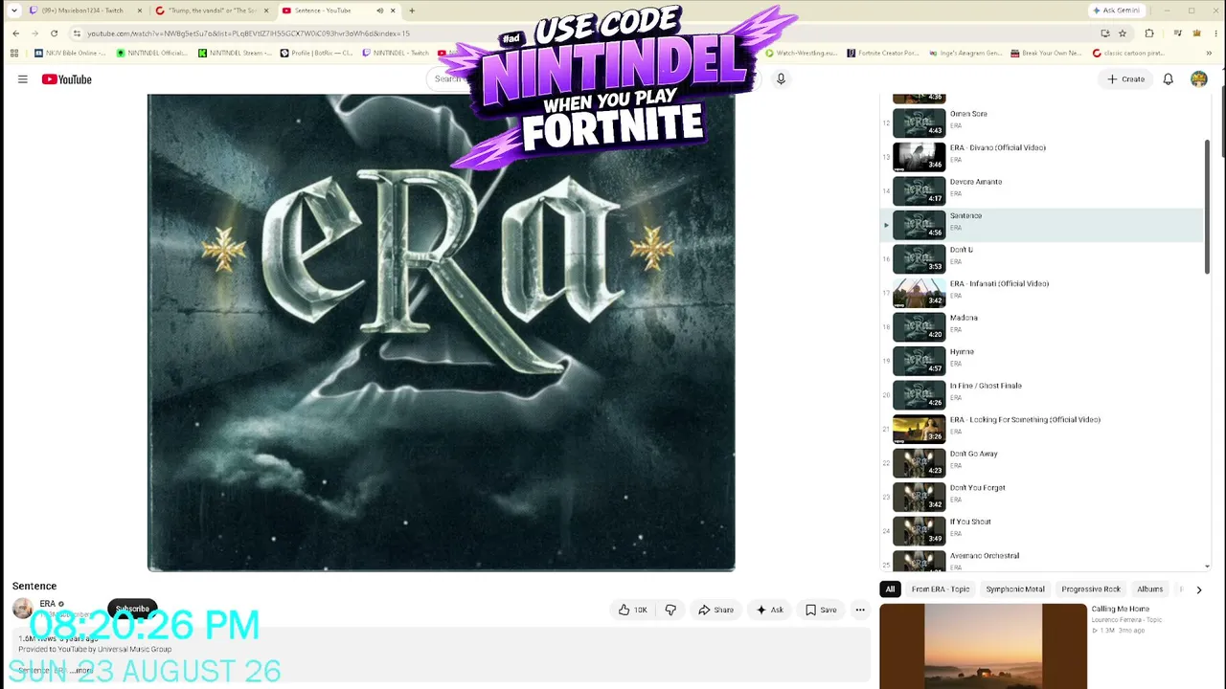
Task: Open more actions menu below the video
Action: (860, 610)
